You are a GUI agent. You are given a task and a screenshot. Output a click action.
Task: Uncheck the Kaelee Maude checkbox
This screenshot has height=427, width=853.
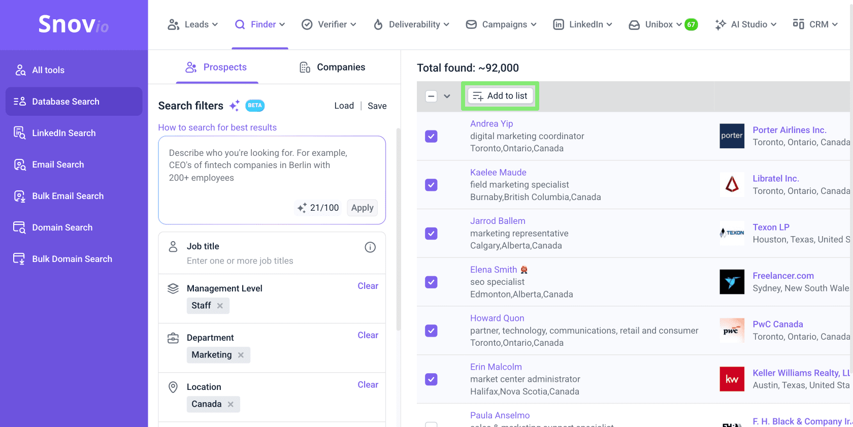431,185
